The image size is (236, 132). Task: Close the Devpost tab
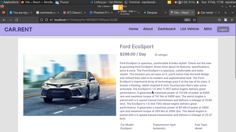(165, 13)
